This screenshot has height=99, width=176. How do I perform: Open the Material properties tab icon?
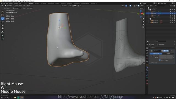pyautogui.click(x=147, y=80)
